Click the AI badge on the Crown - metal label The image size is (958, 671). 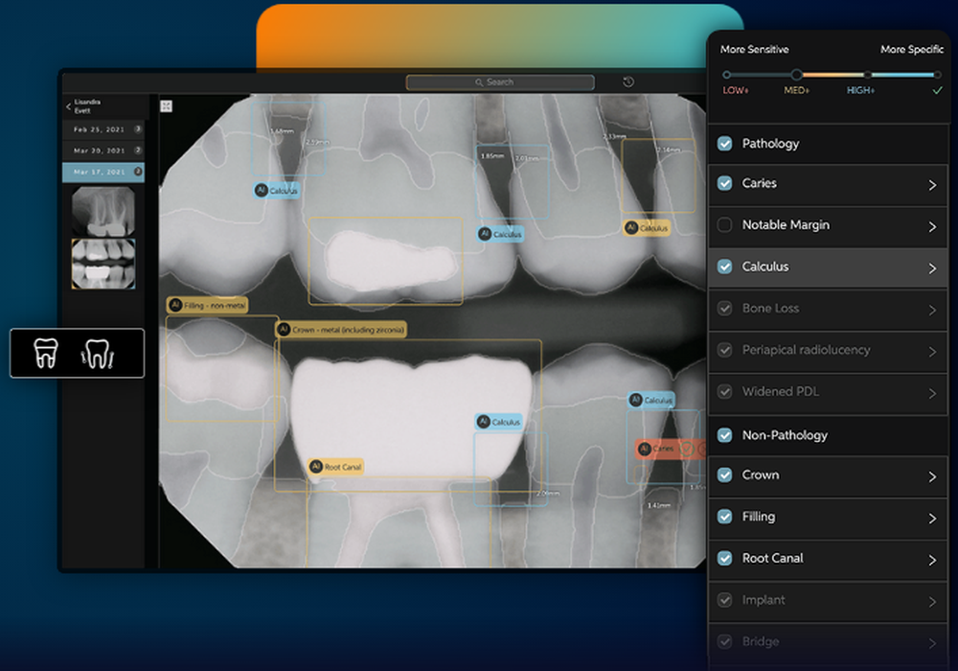pos(284,330)
